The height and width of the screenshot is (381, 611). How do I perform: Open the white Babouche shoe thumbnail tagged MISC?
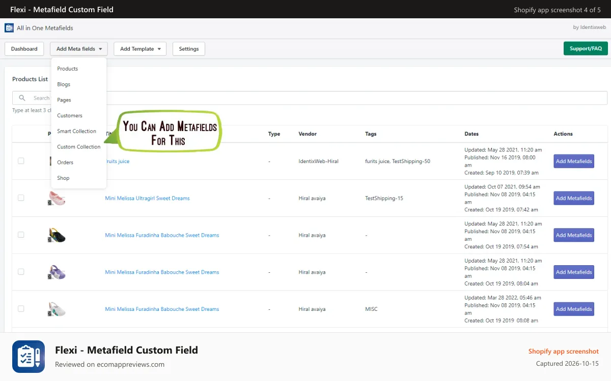(x=57, y=309)
